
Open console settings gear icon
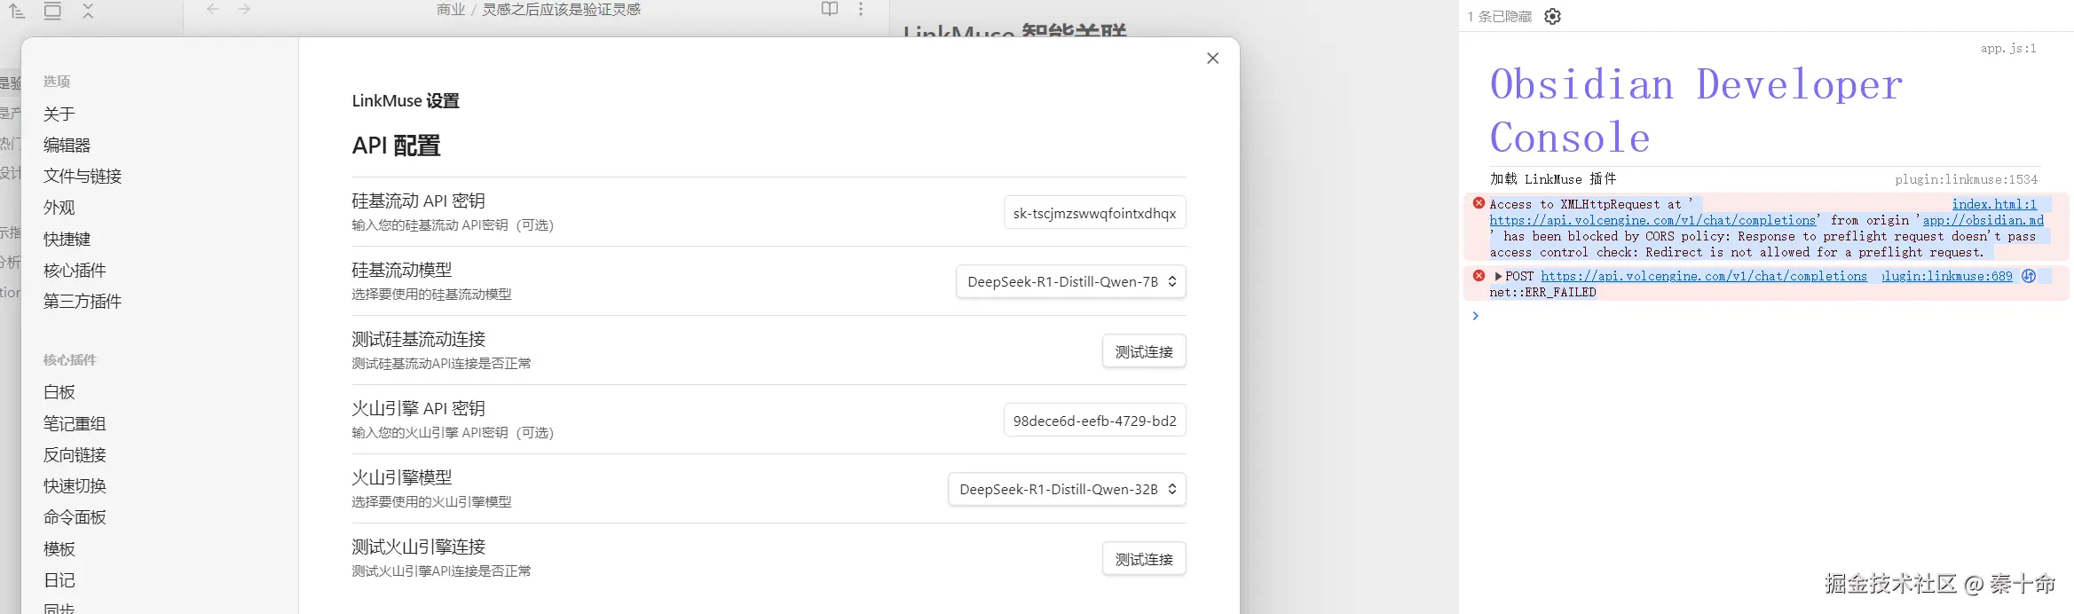pos(1552,16)
